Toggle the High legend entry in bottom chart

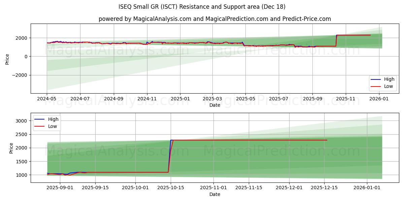(x=54, y=119)
